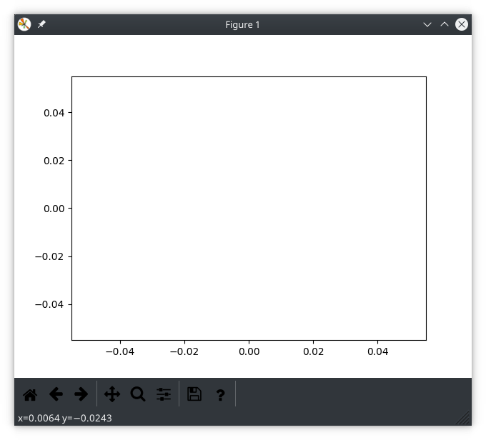Activate the Zoom to rectangle tool
This screenshot has height=440, width=486.
(138, 394)
